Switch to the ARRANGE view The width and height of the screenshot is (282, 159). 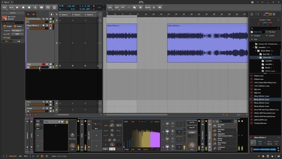[13, 156]
